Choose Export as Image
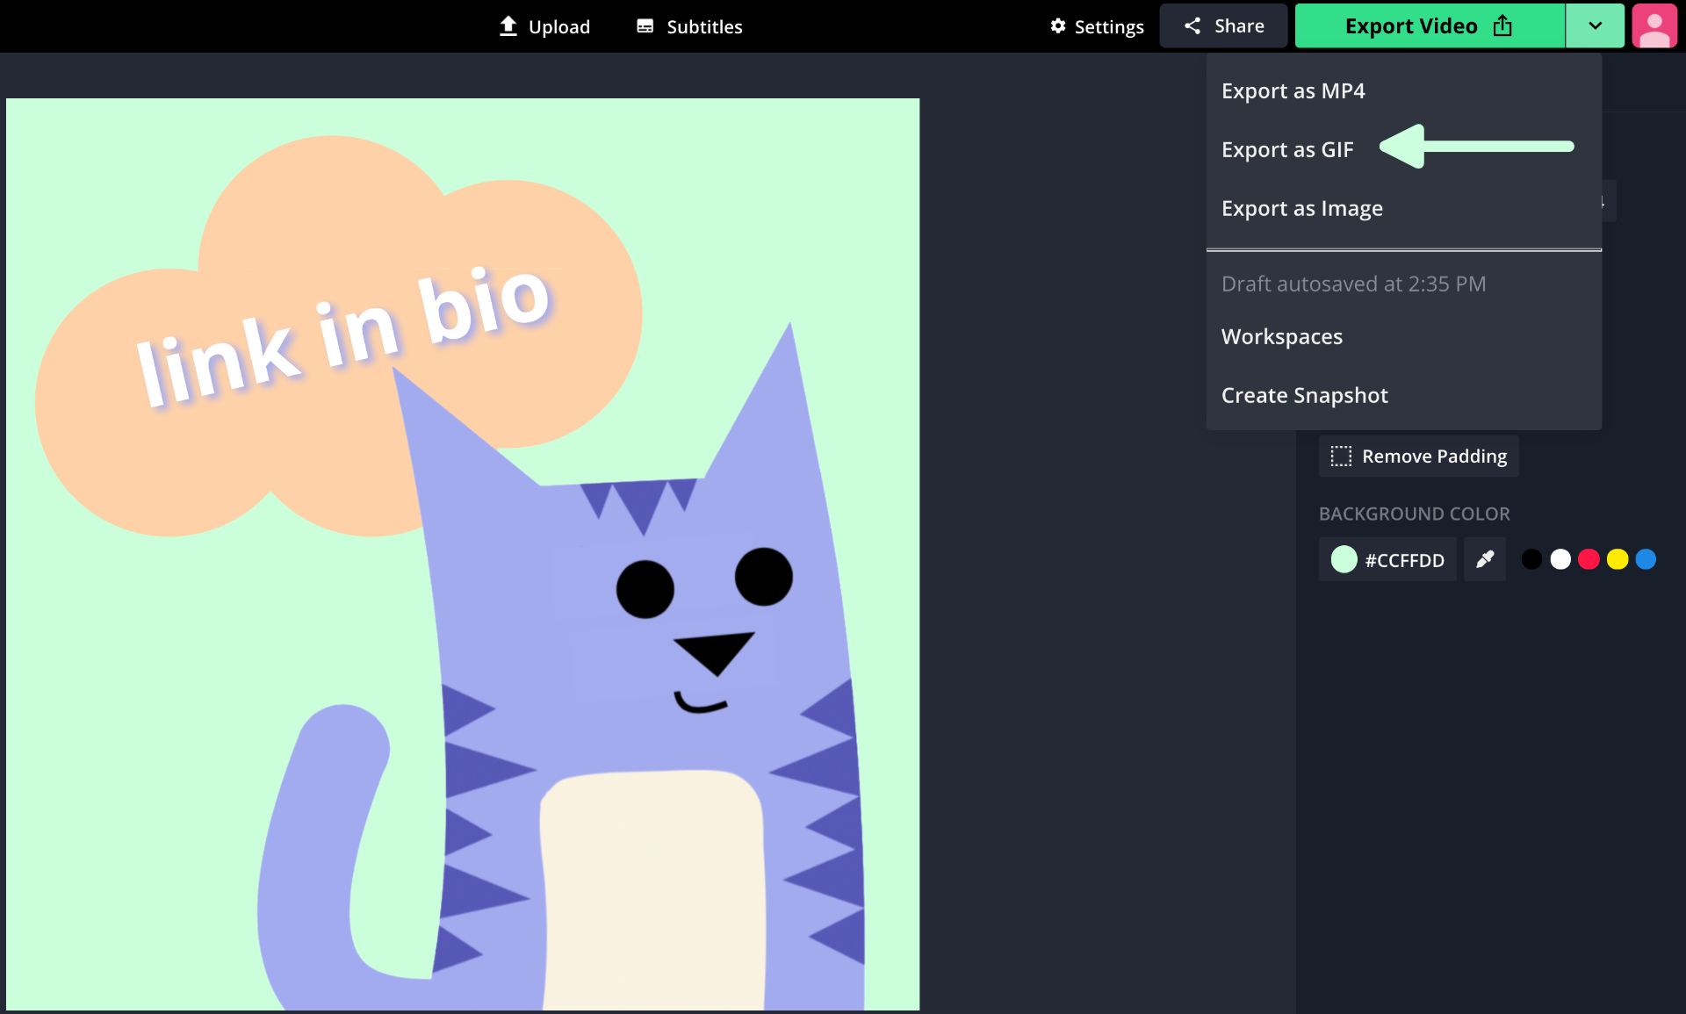The height and width of the screenshot is (1014, 1686). click(1301, 209)
